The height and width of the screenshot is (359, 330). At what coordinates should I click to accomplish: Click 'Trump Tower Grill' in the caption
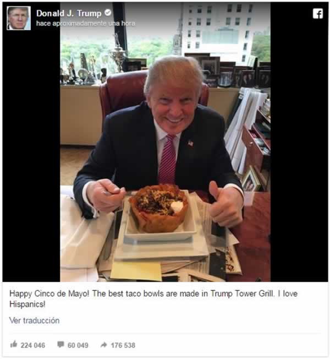[242, 293]
